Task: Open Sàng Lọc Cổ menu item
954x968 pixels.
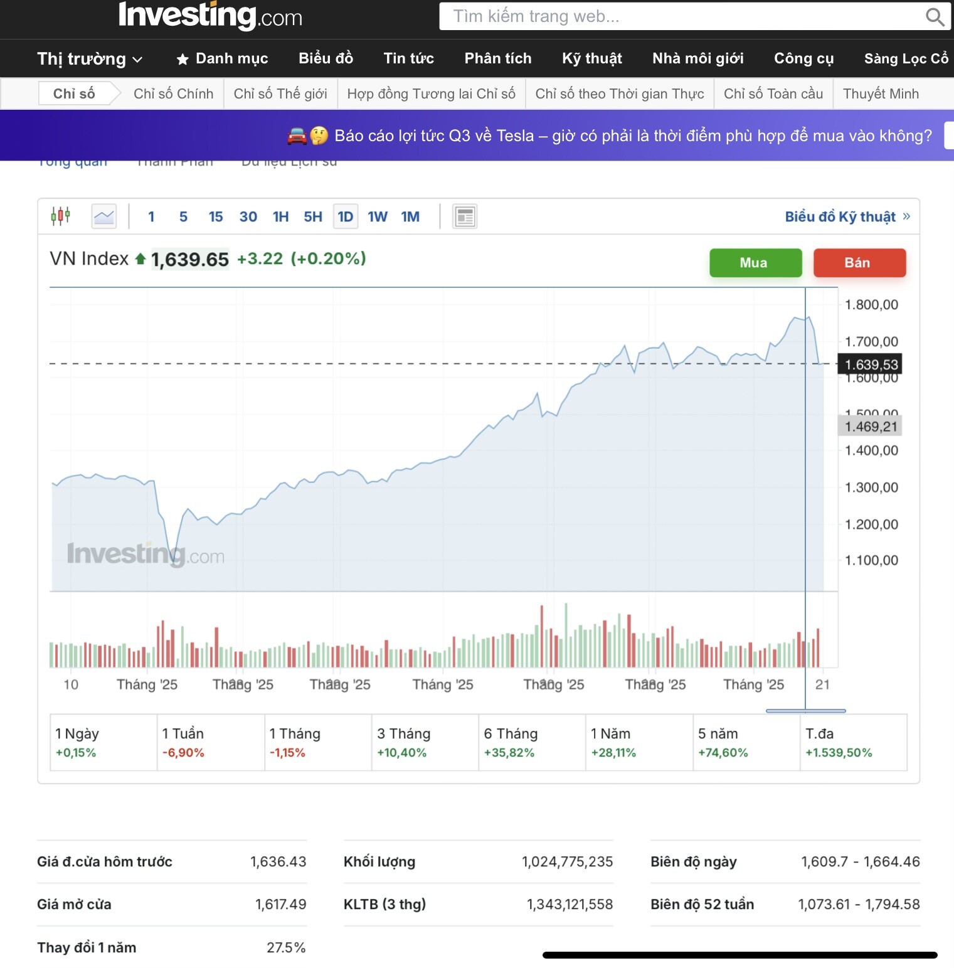Action: (906, 58)
